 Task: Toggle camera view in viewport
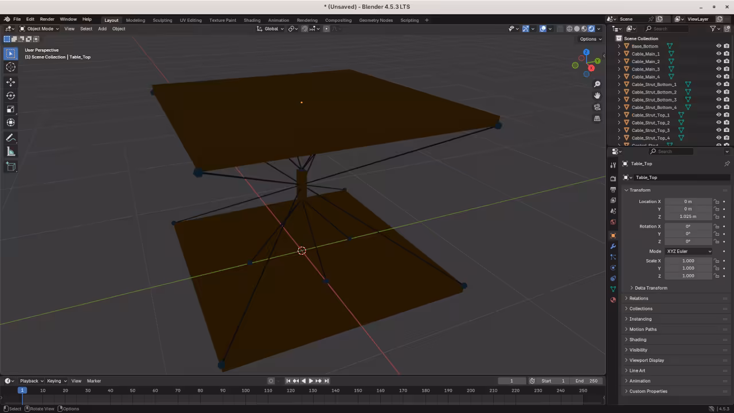[x=597, y=107]
